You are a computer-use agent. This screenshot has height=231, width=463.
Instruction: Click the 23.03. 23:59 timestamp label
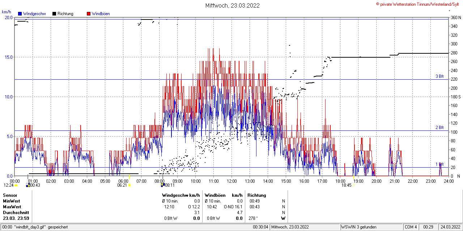tap(16, 218)
